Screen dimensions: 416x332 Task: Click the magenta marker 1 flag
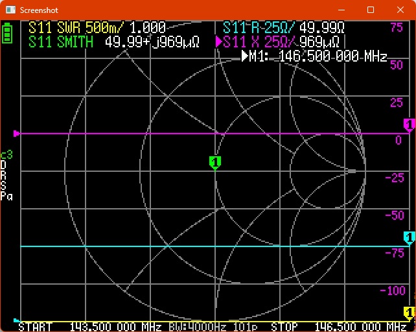coord(409,124)
